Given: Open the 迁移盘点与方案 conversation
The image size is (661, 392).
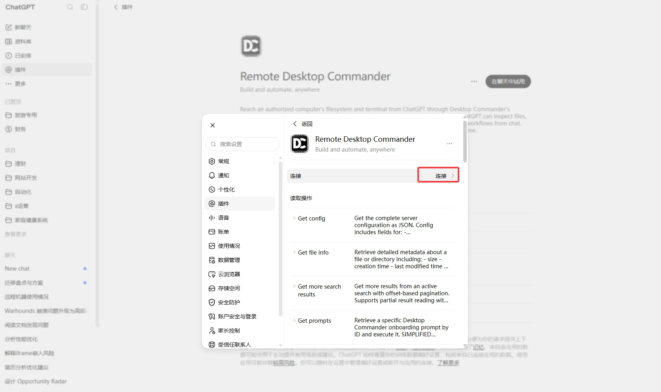Looking at the screenshot, I should click(x=46, y=283).
